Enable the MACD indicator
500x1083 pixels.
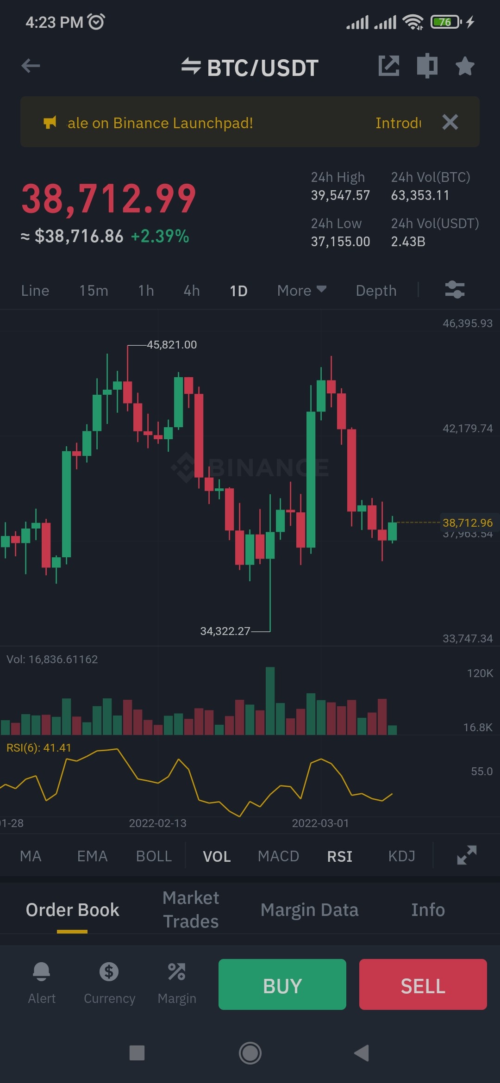278,856
